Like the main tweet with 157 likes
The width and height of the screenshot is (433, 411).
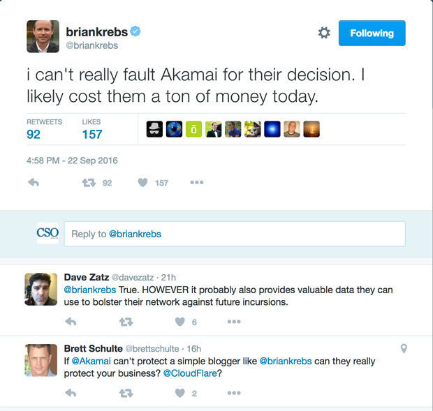[142, 183]
